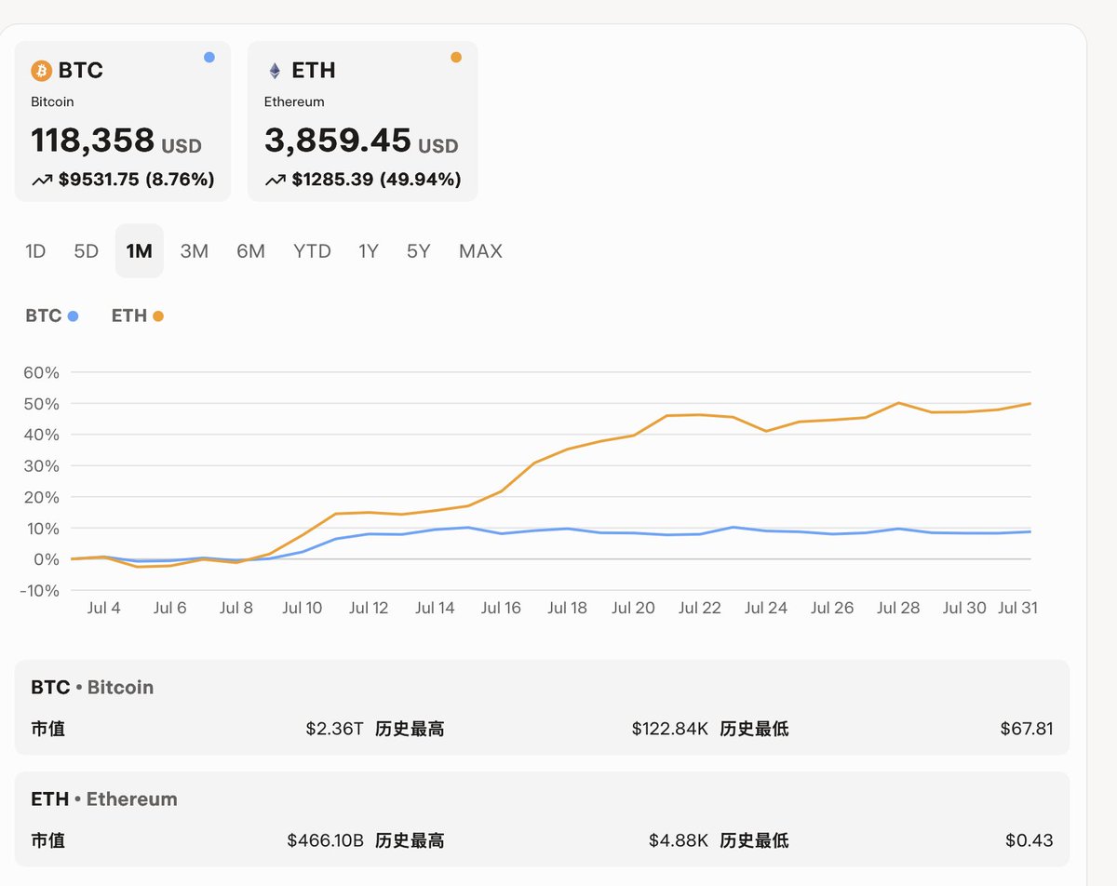Switch to the 6M time range
The image size is (1117, 886).
[x=250, y=251]
